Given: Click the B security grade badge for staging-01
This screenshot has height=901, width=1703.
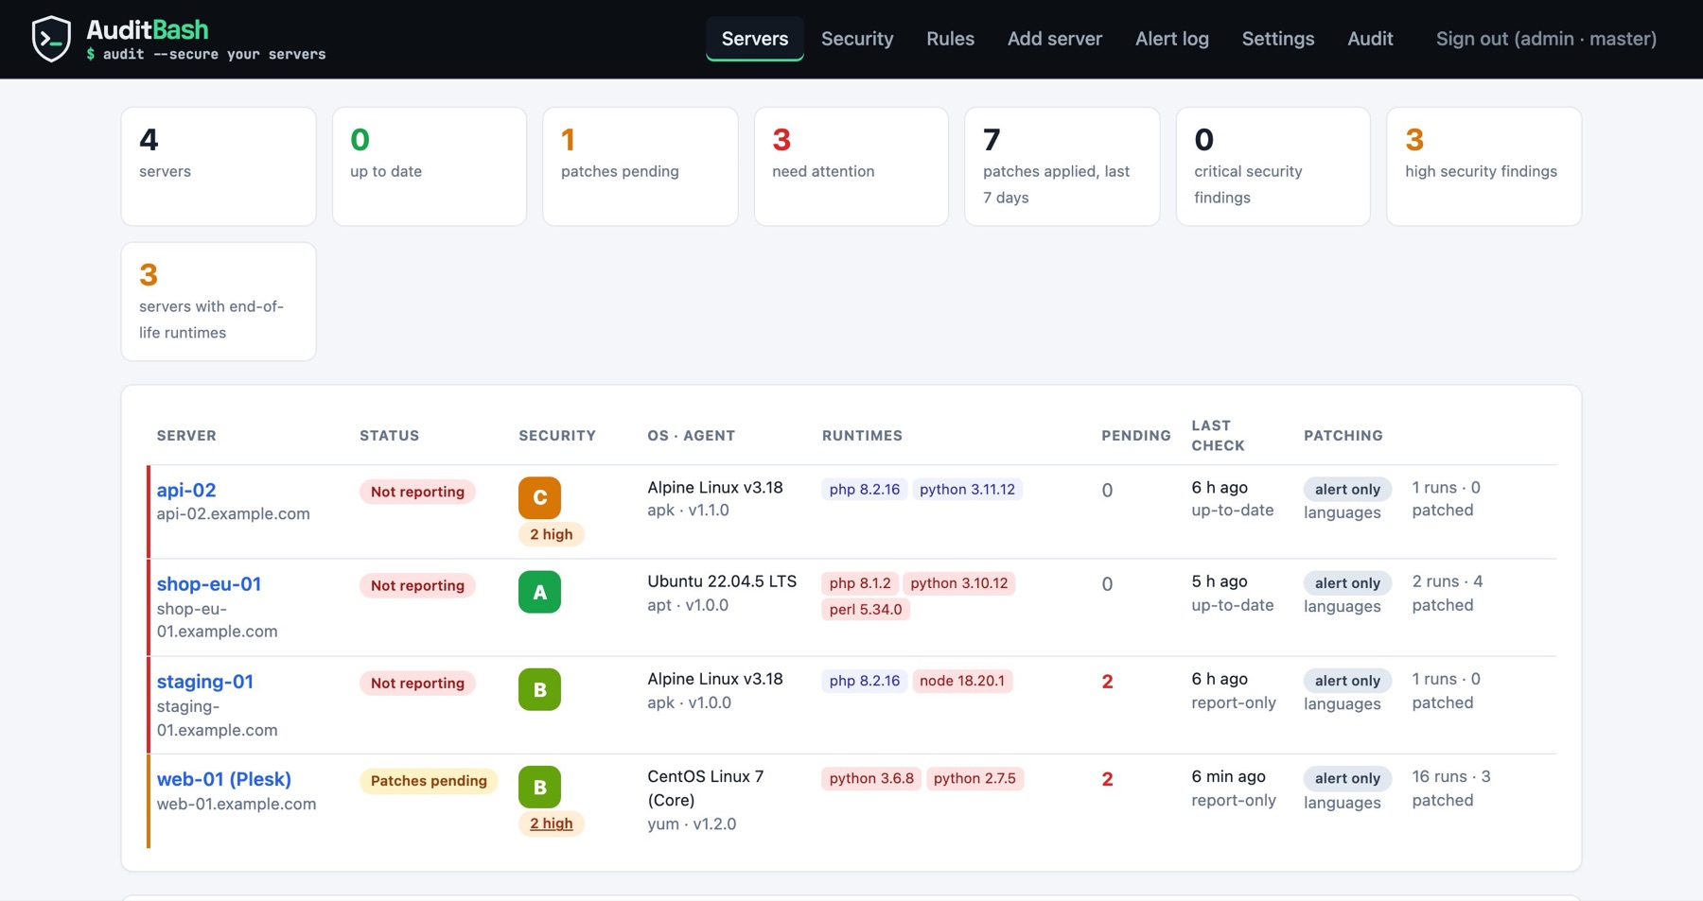Looking at the screenshot, I should (539, 689).
